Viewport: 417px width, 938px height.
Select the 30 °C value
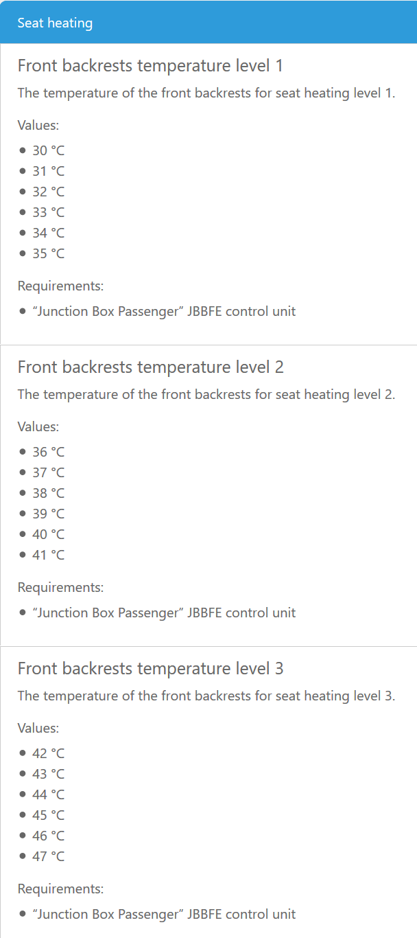coord(48,150)
